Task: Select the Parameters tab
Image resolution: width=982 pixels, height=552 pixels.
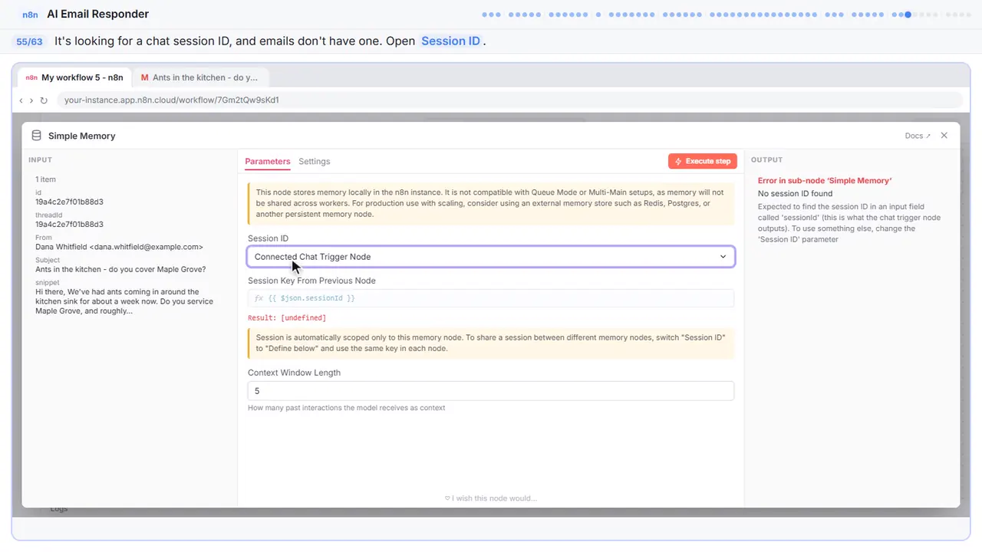Action: [x=268, y=162]
